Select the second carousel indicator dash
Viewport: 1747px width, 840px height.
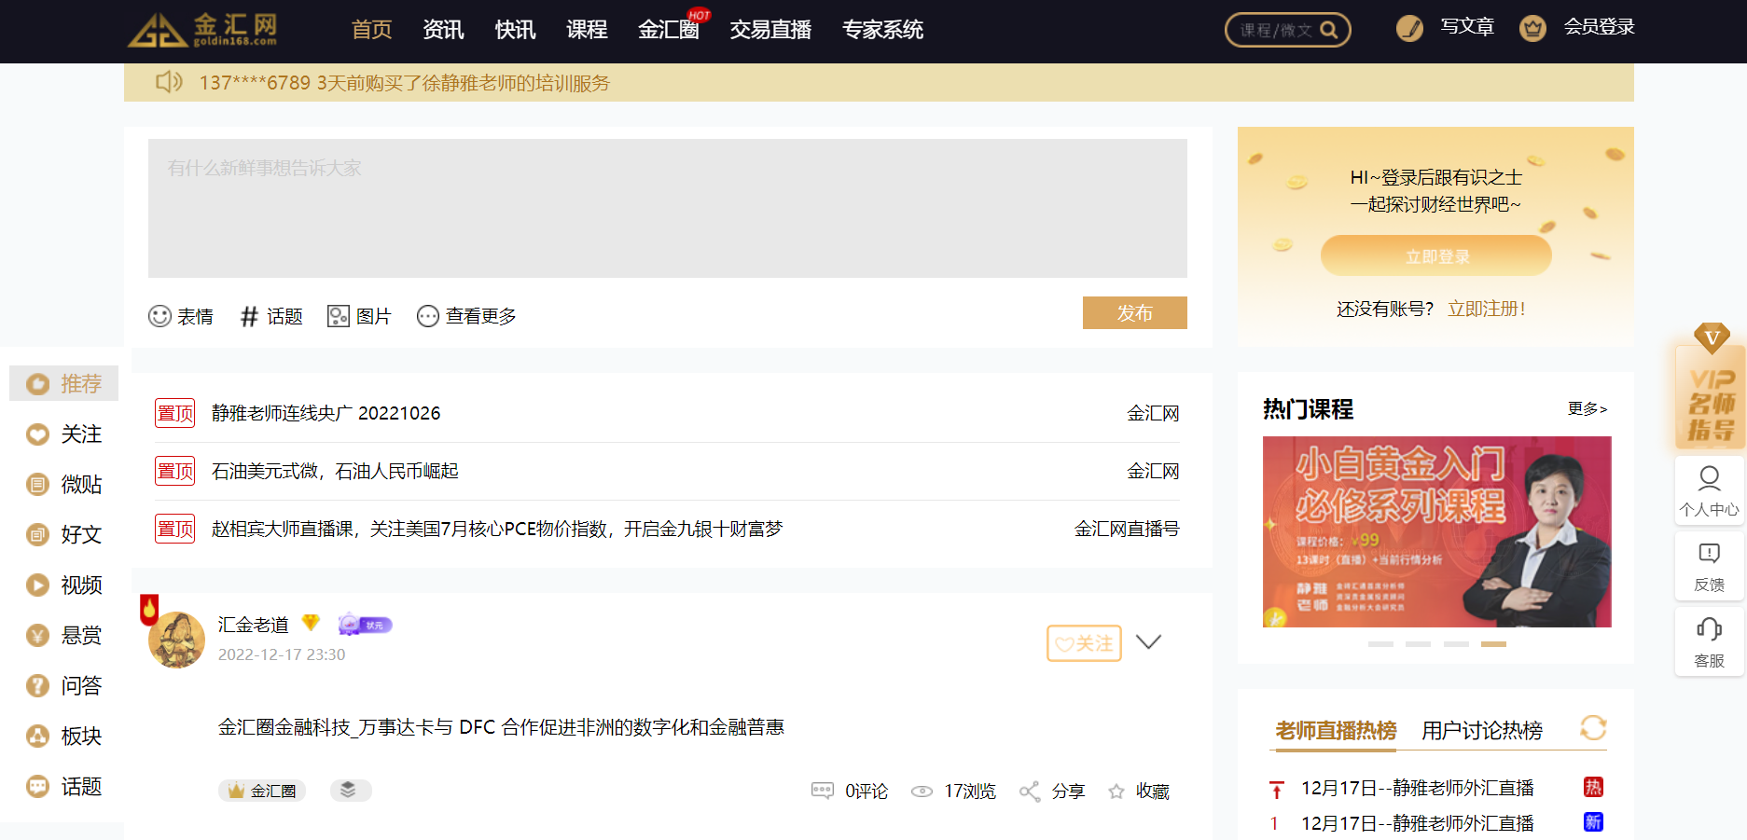pyautogui.click(x=1418, y=644)
